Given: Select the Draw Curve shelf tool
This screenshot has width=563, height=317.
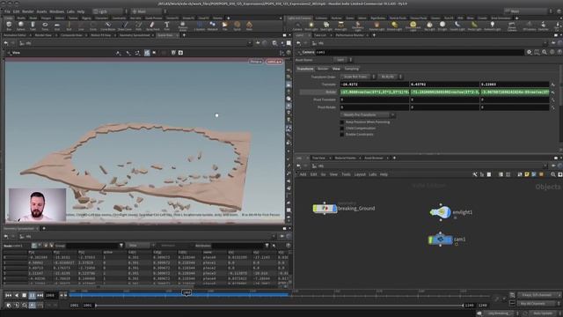Looking at the screenshot, I should coord(125,26).
